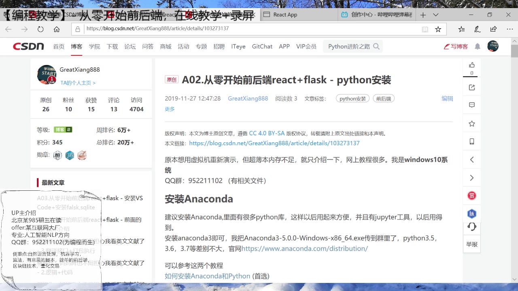This screenshot has width=518, height=291.
Task: Open CC 4.0 BY-SA license link
Action: [267, 133]
